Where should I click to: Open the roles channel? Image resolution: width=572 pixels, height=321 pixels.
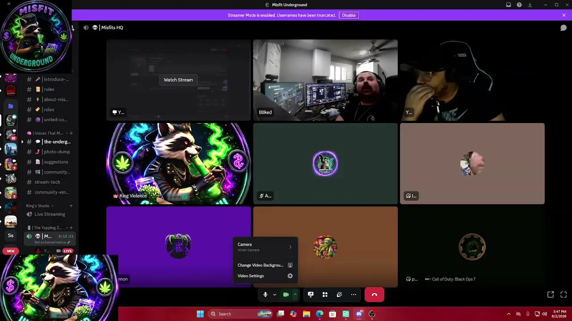click(50, 110)
